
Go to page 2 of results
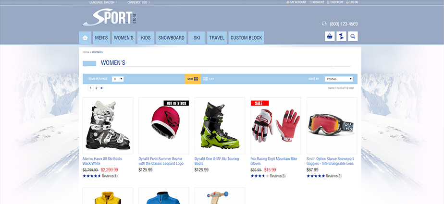(x=96, y=88)
